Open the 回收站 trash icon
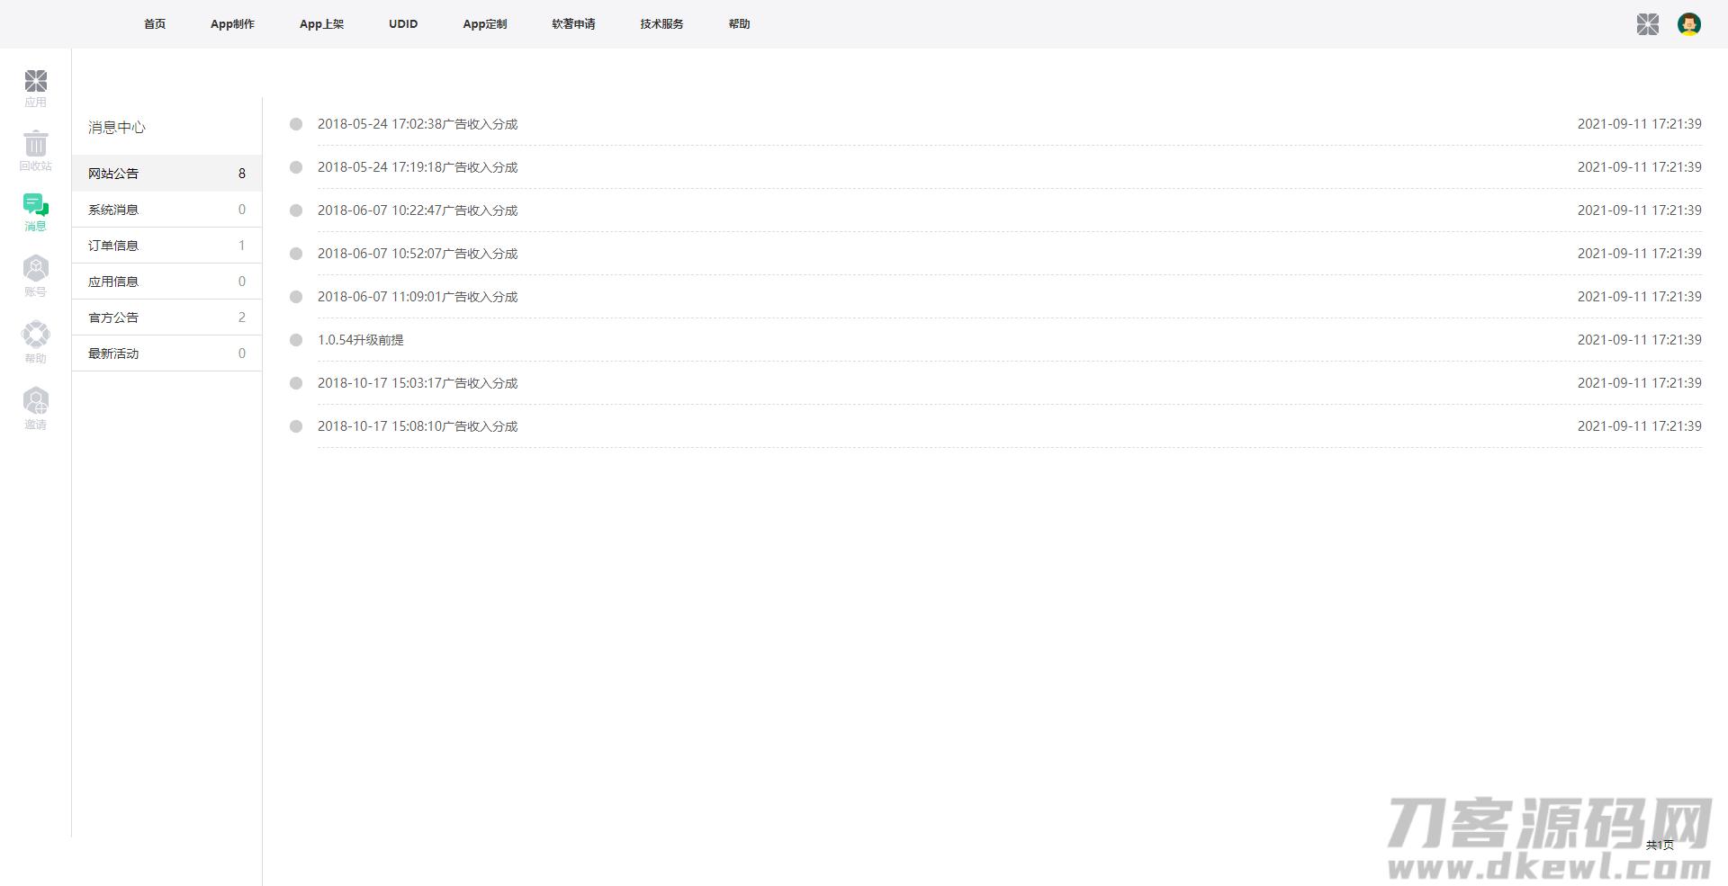1728x886 pixels. 36,150
